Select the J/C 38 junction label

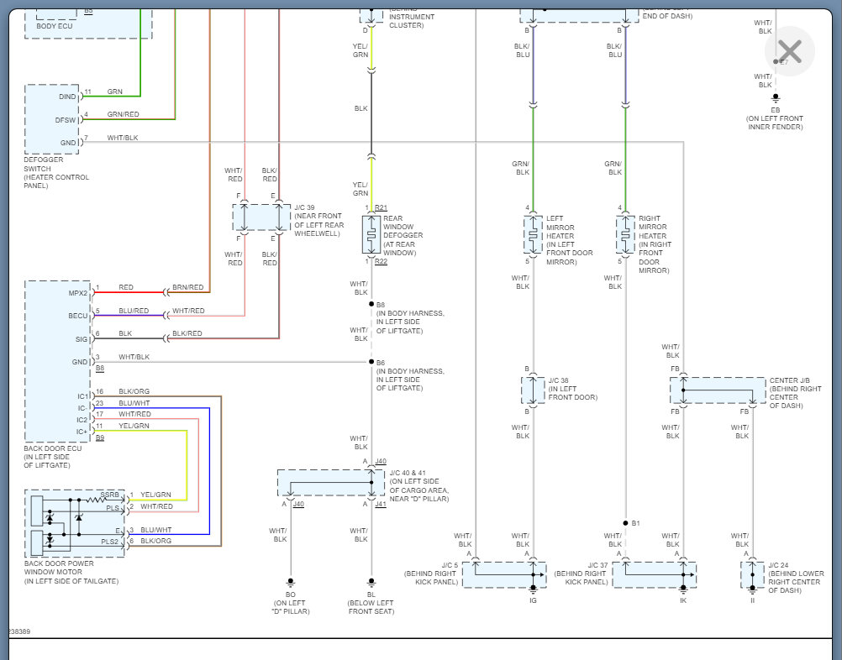coord(572,389)
